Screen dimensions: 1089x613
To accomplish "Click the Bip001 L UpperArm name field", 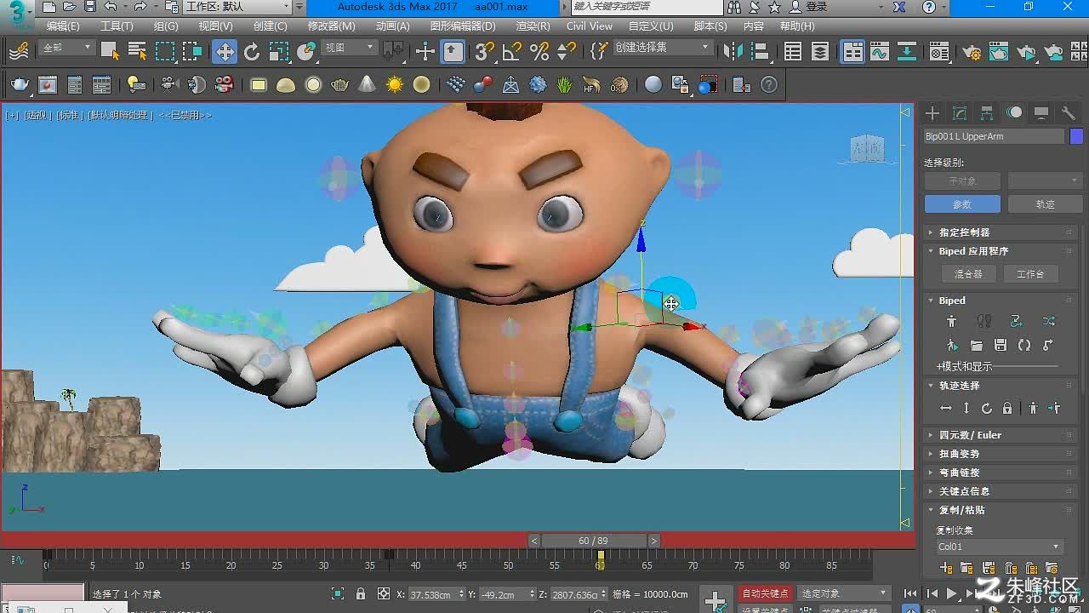I will [994, 136].
